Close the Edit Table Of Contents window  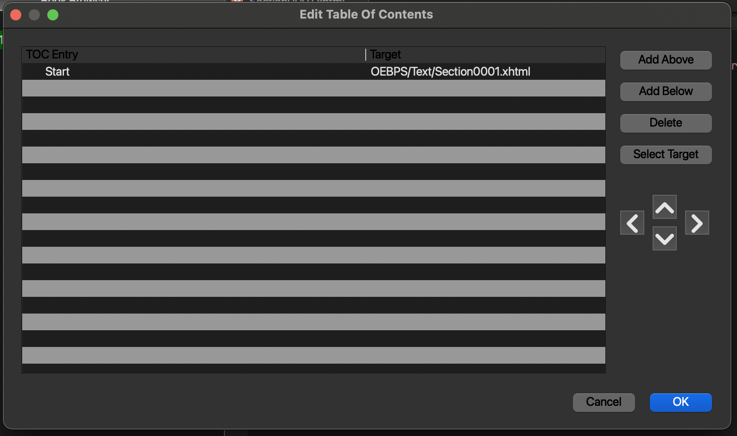[x=16, y=15]
